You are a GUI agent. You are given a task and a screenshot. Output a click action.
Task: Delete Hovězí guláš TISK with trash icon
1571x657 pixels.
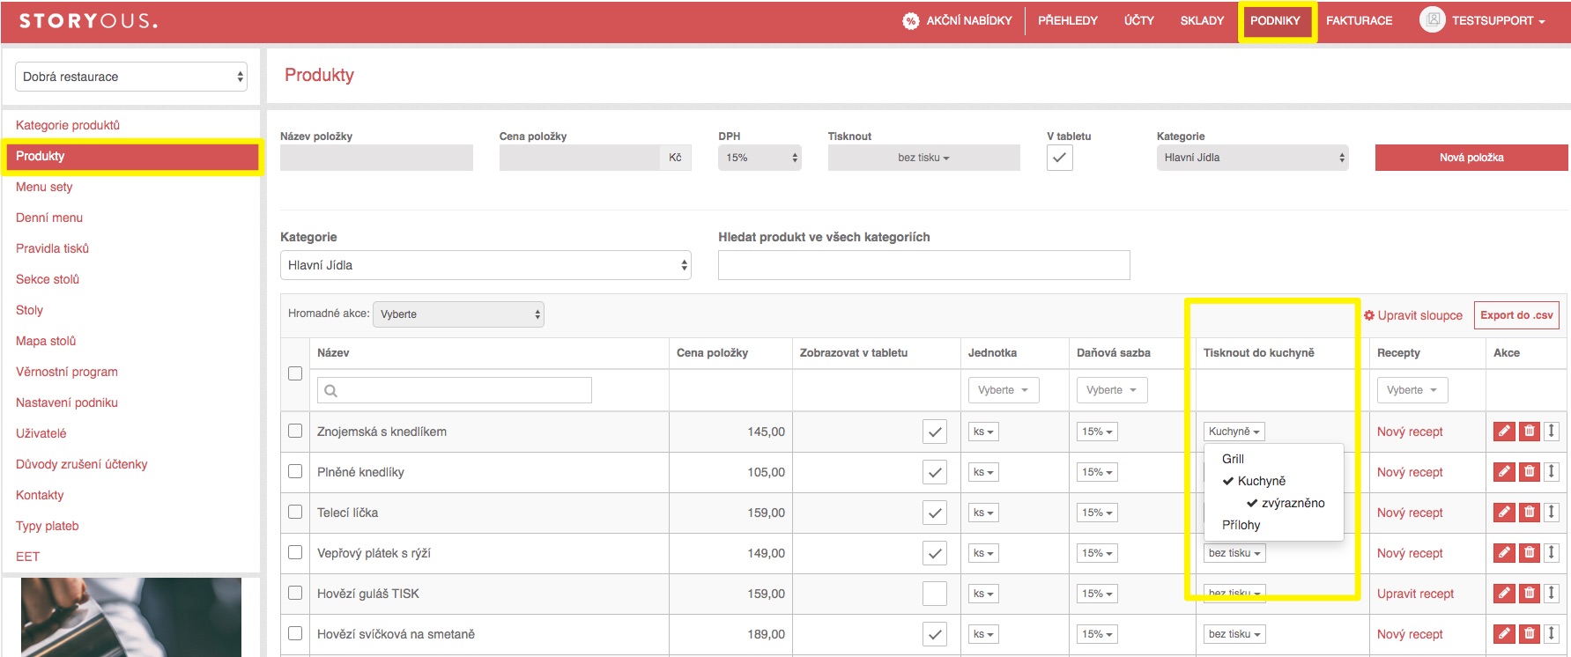[x=1530, y=594]
